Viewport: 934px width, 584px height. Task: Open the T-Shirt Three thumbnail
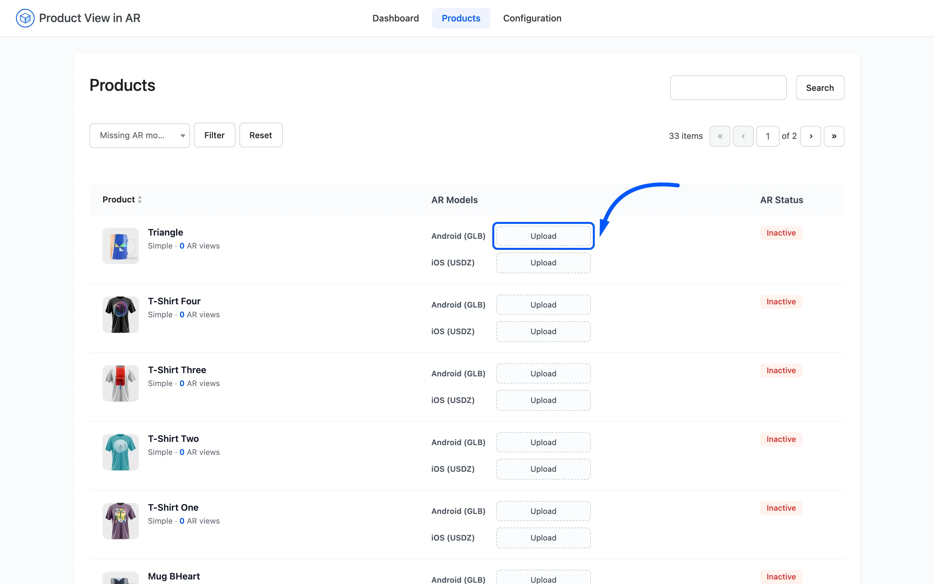point(120,383)
